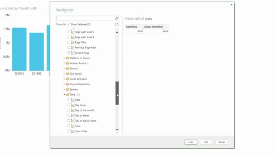276x155 pixels.
Task: Click the Page path level 4 chart icon
Action: [x=73, y=37]
